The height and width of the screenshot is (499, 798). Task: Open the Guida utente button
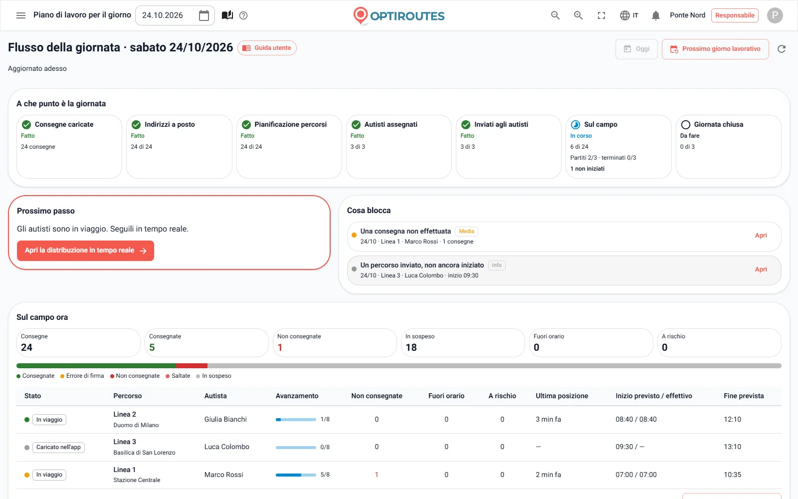(267, 48)
